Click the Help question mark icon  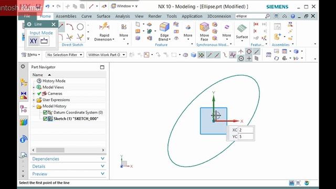pyautogui.click(x=293, y=16)
